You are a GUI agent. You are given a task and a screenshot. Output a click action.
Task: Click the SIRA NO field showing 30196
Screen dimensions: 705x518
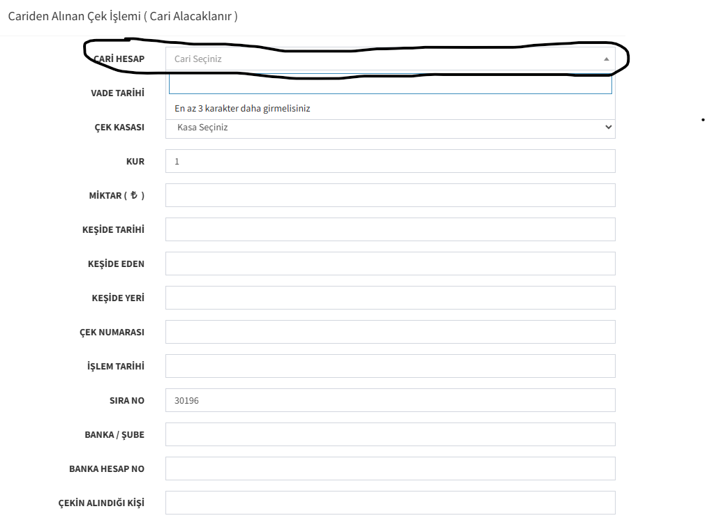coord(389,400)
